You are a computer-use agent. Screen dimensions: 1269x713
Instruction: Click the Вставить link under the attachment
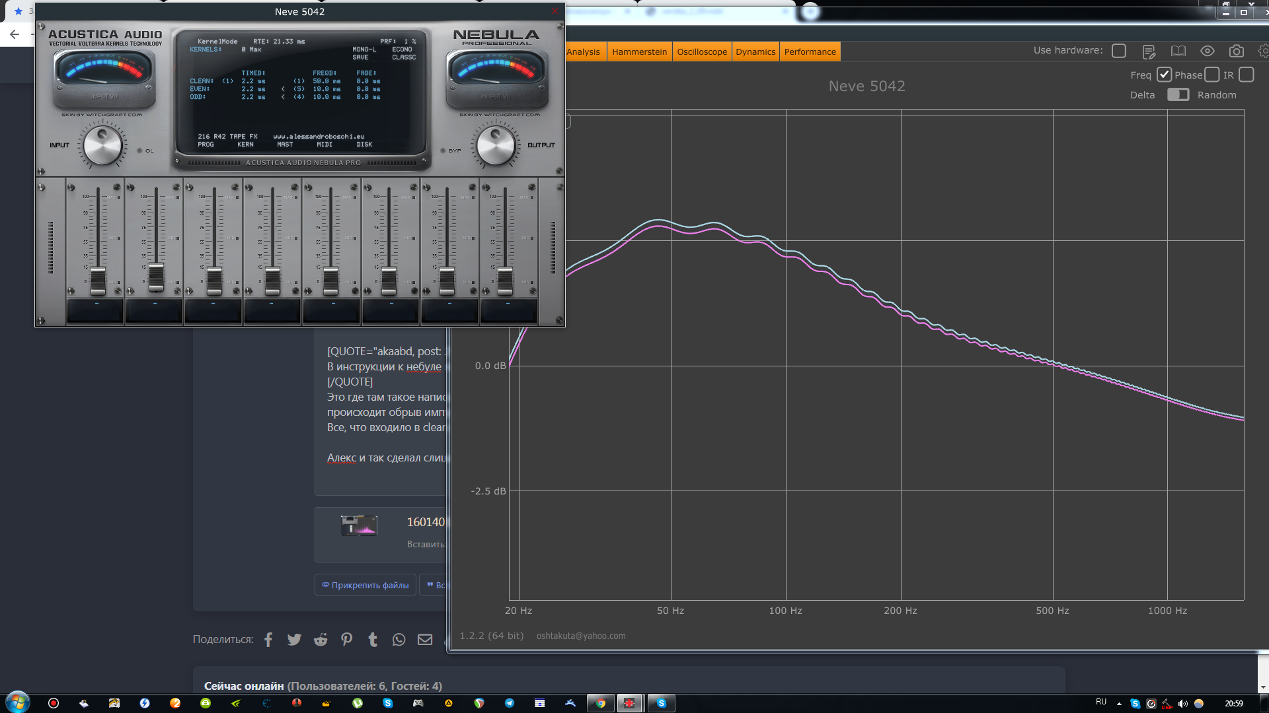tap(426, 544)
